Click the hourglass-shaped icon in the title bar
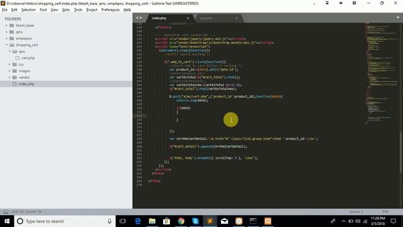Screen dimensions: 403x227 click(x=327, y=3)
